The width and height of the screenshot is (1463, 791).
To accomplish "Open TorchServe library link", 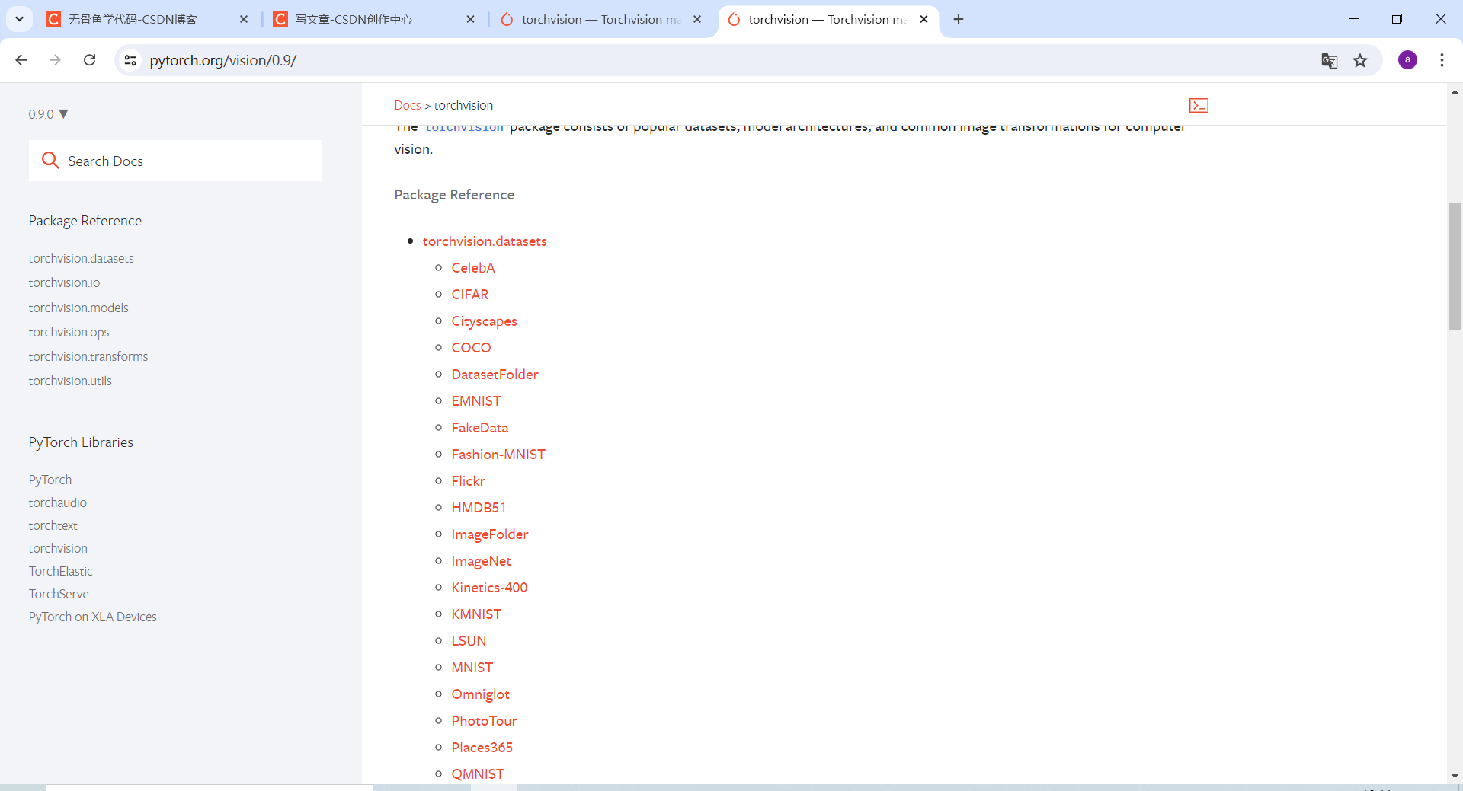I will (59, 594).
